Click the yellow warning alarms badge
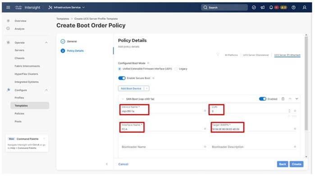315x176 pixels. tap(283, 7)
